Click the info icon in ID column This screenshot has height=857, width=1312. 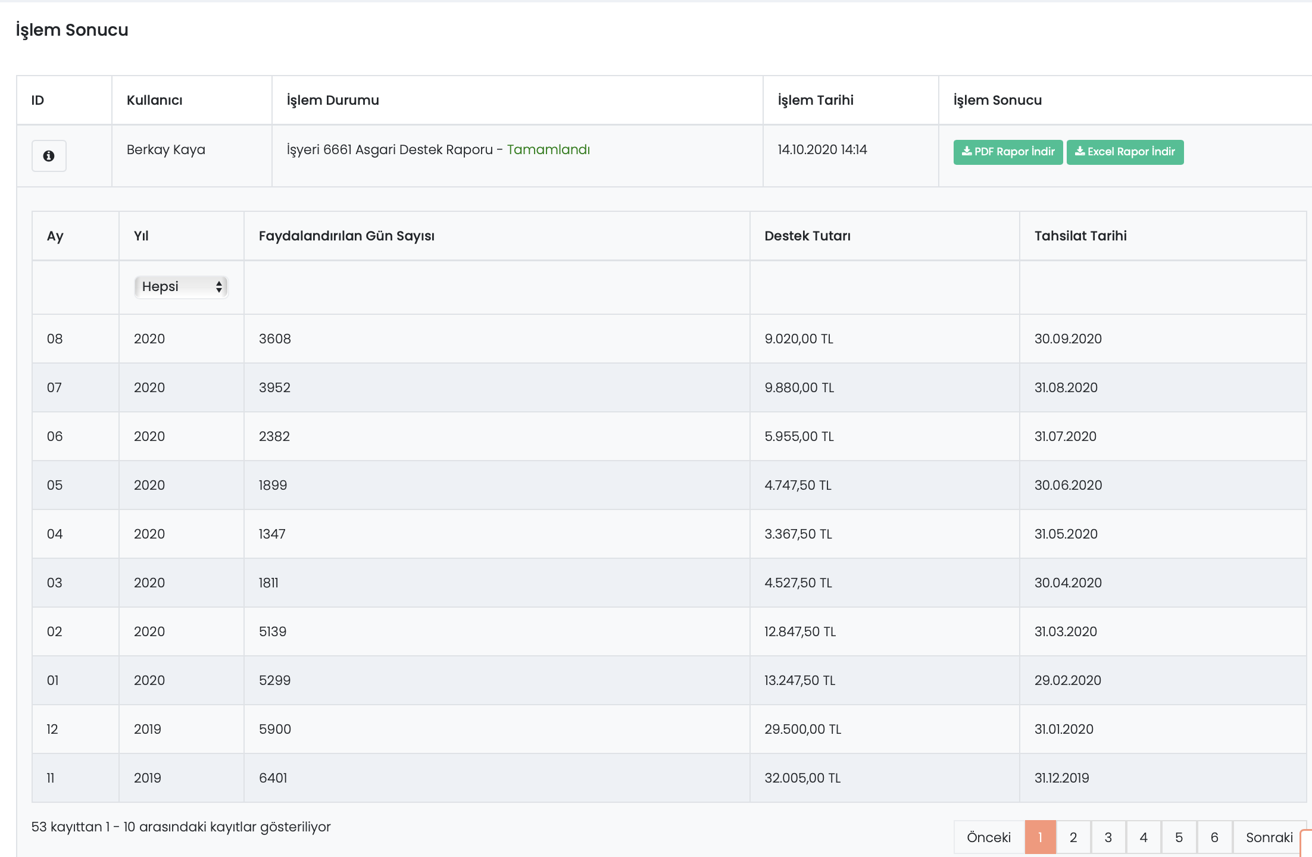tap(49, 156)
